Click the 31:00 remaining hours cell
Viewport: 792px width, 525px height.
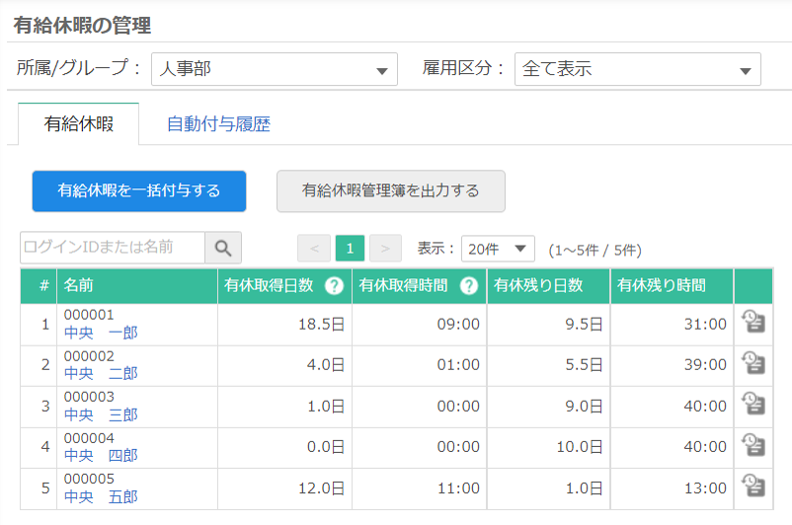[672, 324]
